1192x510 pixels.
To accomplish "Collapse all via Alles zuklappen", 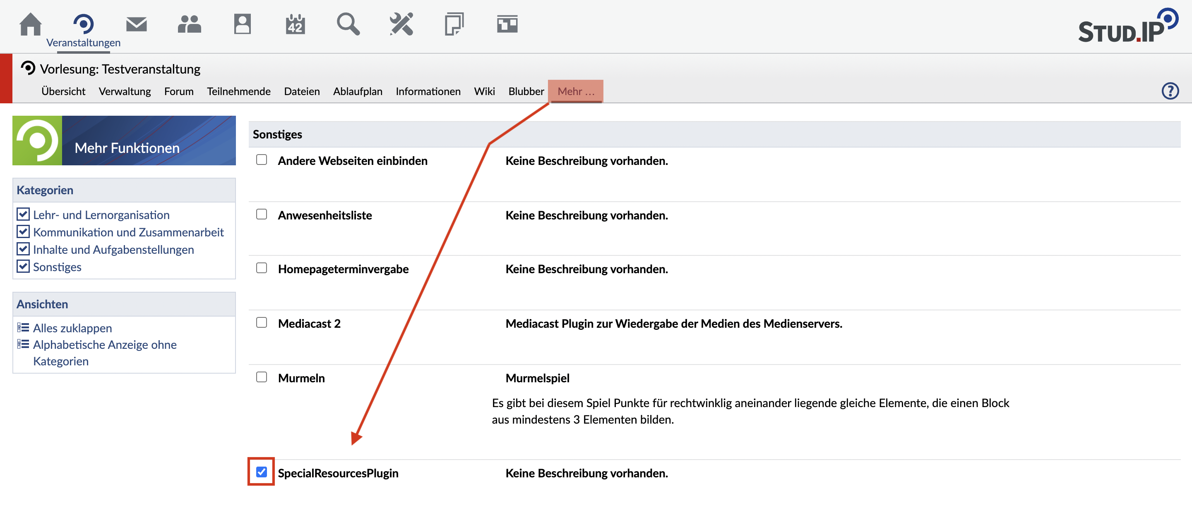I will click(72, 328).
